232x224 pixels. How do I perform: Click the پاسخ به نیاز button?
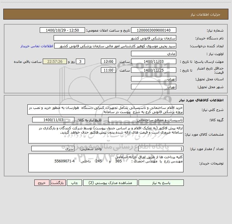pyautogui.click(x=161, y=183)
